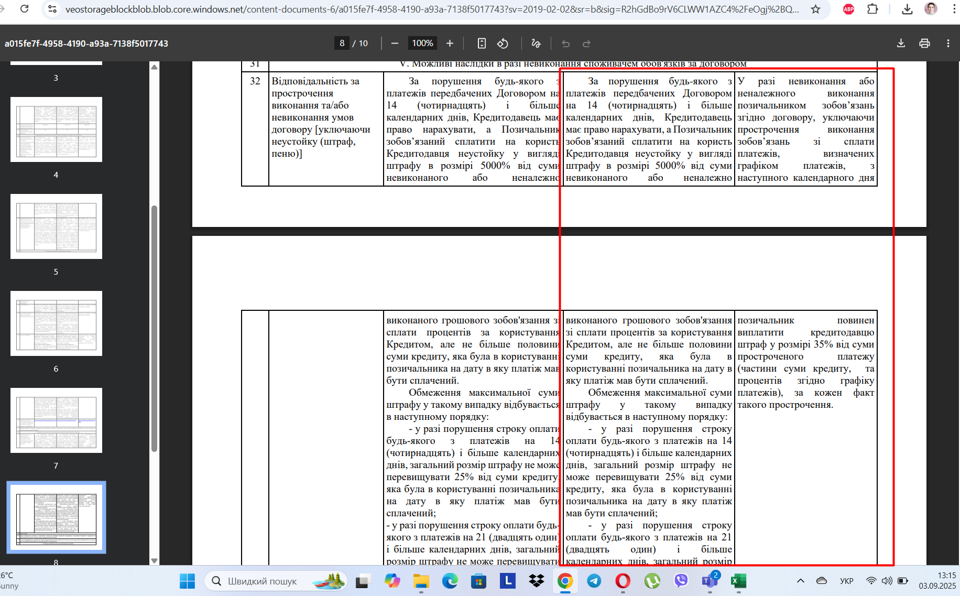The height and width of the screenshot is (596, 960).
Task: Click the thumbnail sidebar scrollbar thumb
Action: coord(154,329)
